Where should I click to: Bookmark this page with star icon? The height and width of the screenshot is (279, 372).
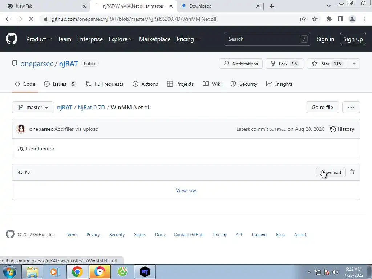click(x=315, y=19)
